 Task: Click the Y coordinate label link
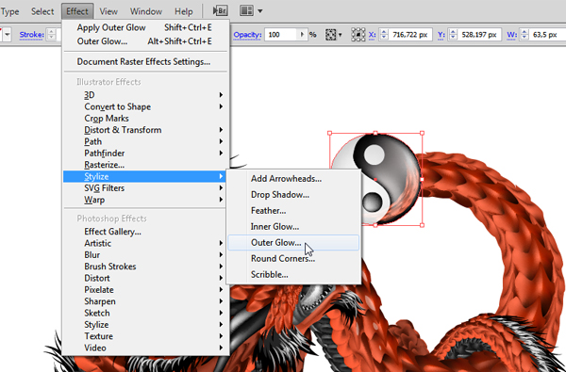click(x=441, y=35)
